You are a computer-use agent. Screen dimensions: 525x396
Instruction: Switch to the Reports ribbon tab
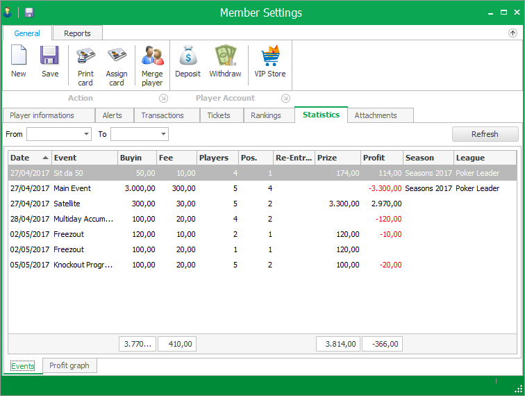(77, 33)
